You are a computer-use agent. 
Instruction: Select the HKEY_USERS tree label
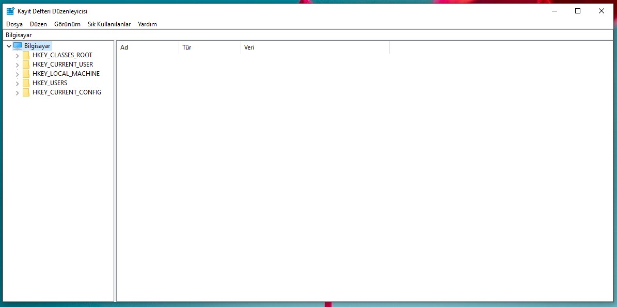click(50, 83)
